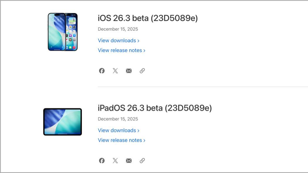Copy the iOS 26.3 beta link
This screenshot has height=173, width=308.
click(x=142, y=70)
